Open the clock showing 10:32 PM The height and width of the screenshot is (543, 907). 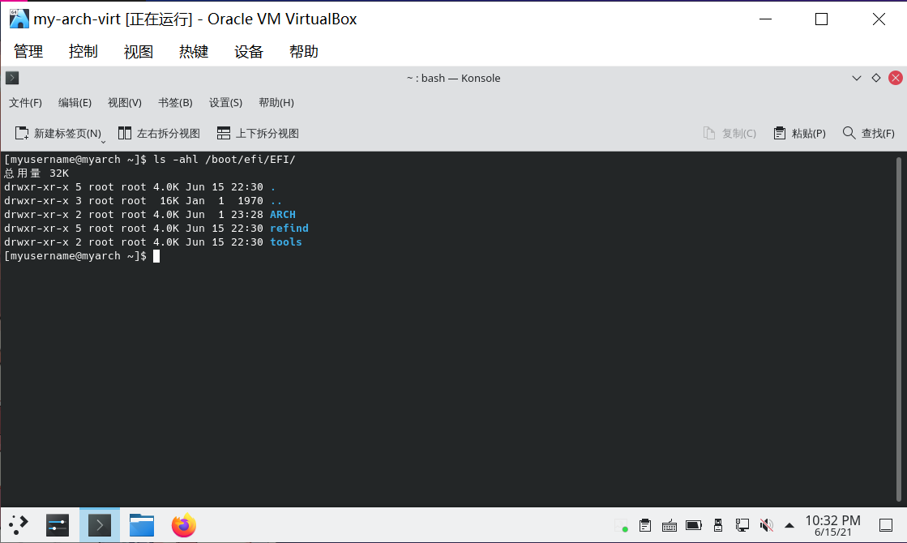pos(832,525)
